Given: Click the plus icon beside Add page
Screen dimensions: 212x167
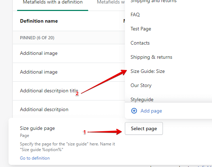Looking at the screenshot, I should (134, 111).
